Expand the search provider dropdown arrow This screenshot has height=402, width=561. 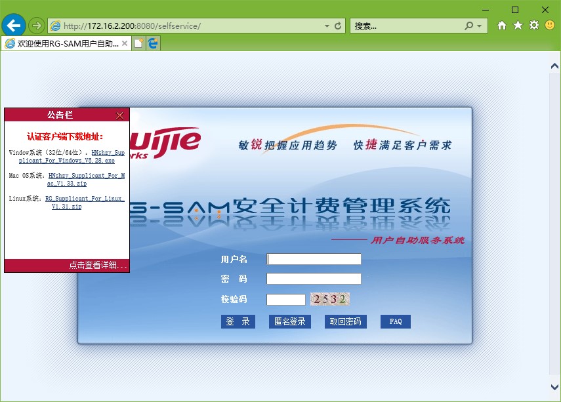tap(480, 26)
